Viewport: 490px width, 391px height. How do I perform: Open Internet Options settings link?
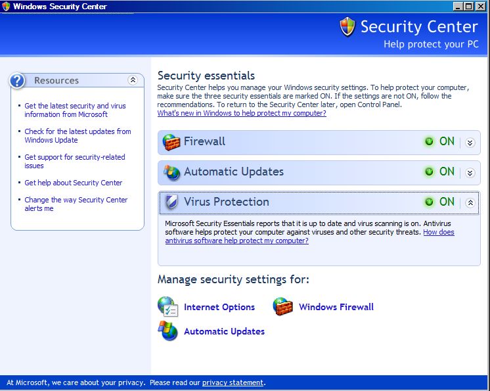(x=219, y=307)
